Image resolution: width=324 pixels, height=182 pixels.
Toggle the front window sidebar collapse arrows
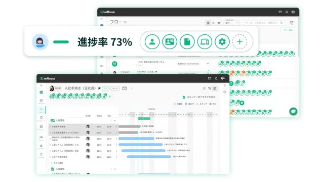[x=42, y=85]
